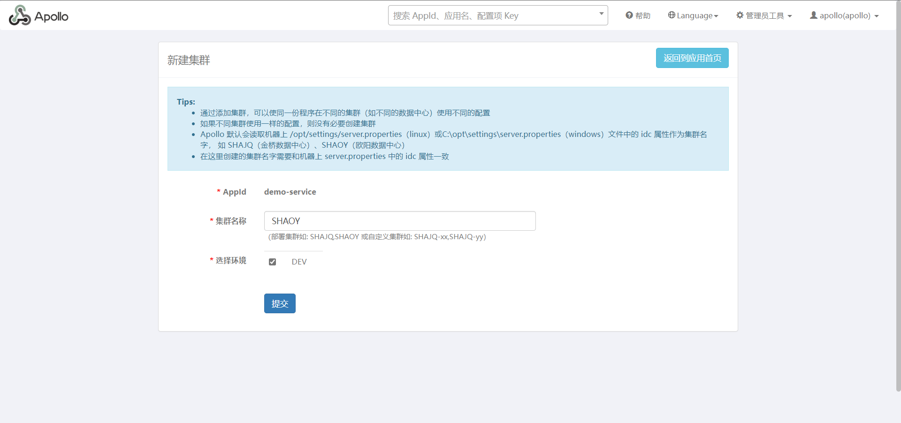Image resolution: width=901 pixels, height=423 pixels.
Task: Open the Apollo wordmark home link
Action: coord(51,16)
